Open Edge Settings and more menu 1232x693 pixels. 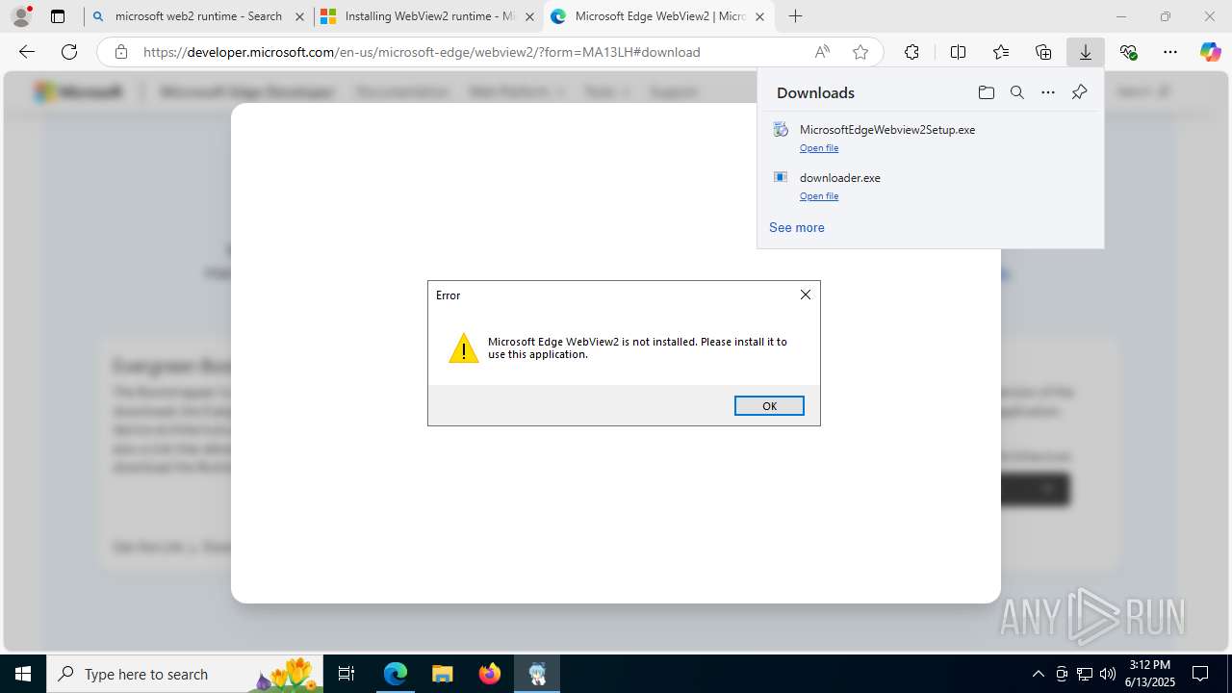[x=1170, y=52]
